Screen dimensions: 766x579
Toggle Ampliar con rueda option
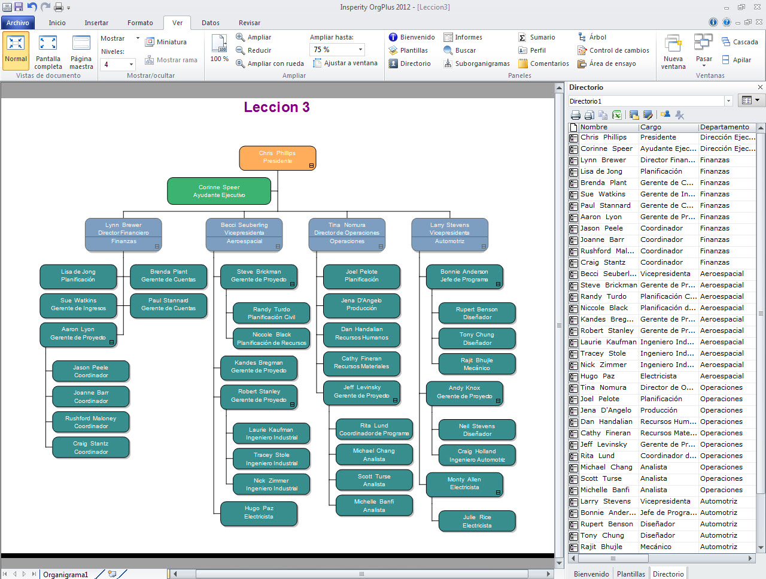[x=241, y=63]
